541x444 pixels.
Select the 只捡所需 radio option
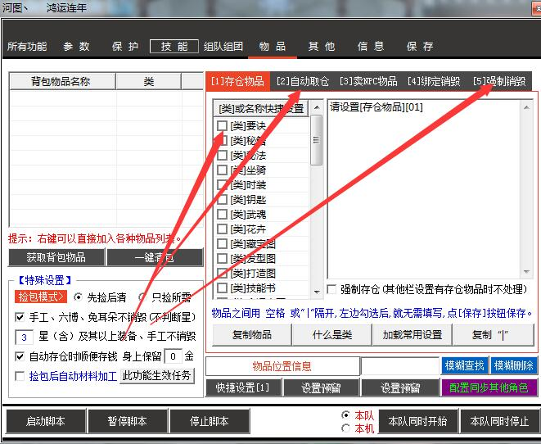point(144,297)
